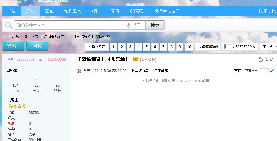Go to page 8
The image size is (277, 141).
tap(171, 47)
